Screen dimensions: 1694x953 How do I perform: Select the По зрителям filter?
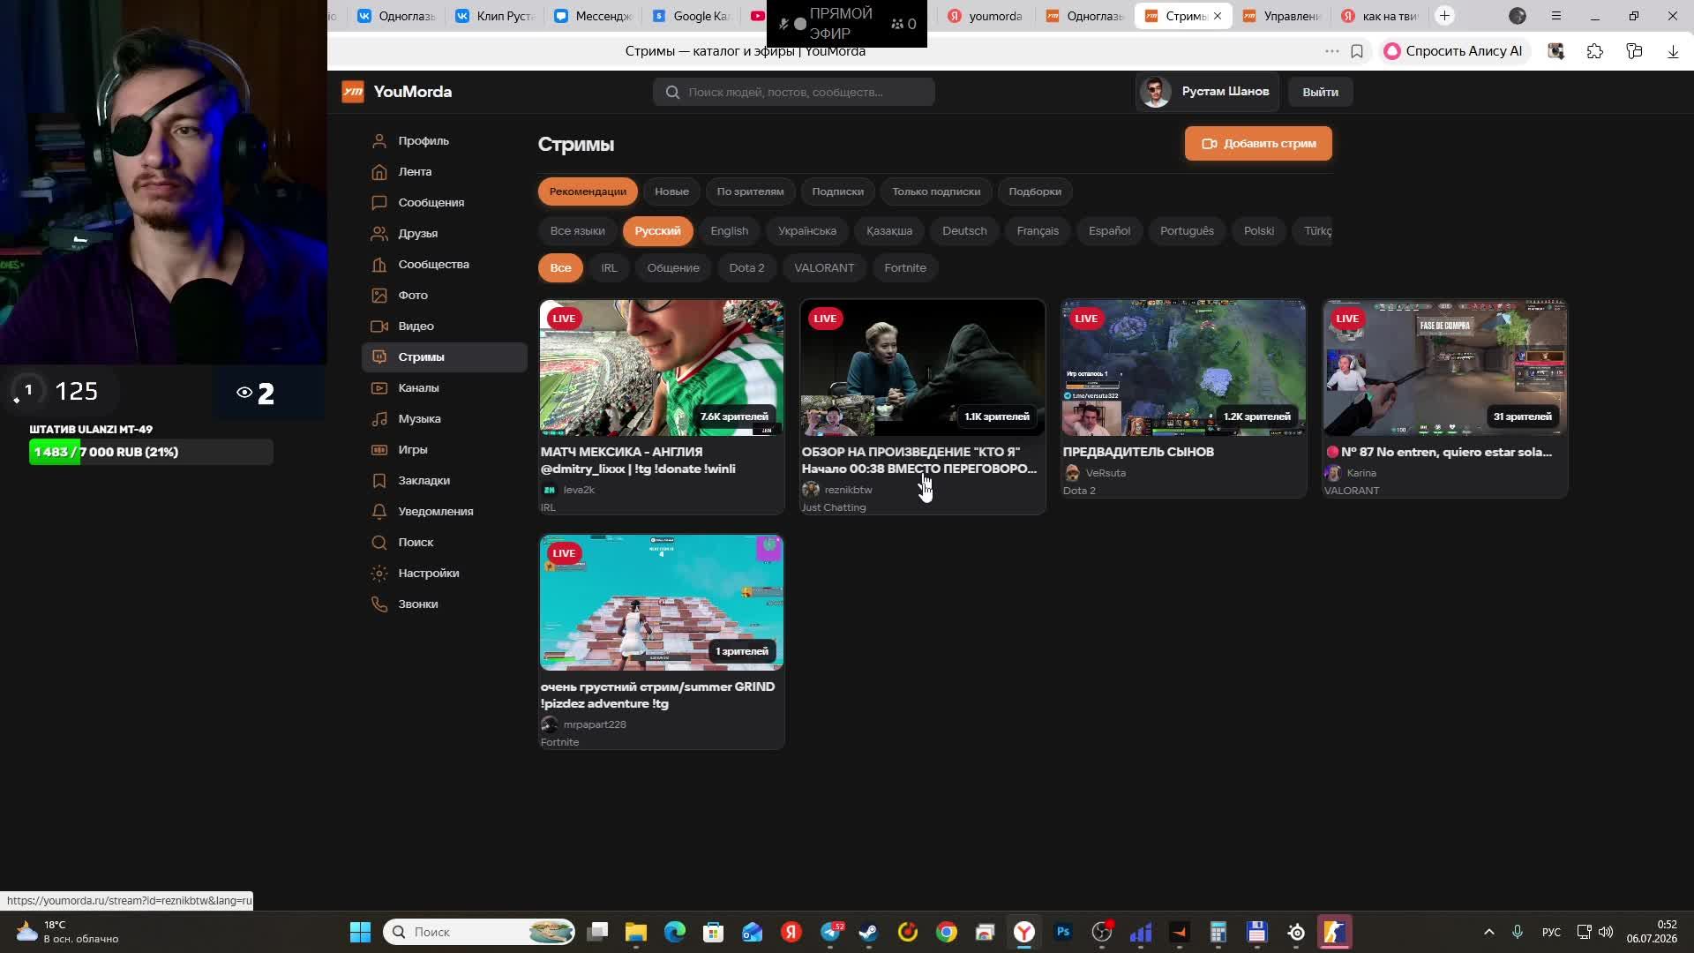coord(750,191)
